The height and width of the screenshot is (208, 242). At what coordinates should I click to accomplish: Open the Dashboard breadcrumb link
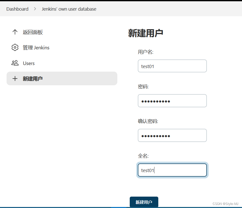[x=17, y=9]
